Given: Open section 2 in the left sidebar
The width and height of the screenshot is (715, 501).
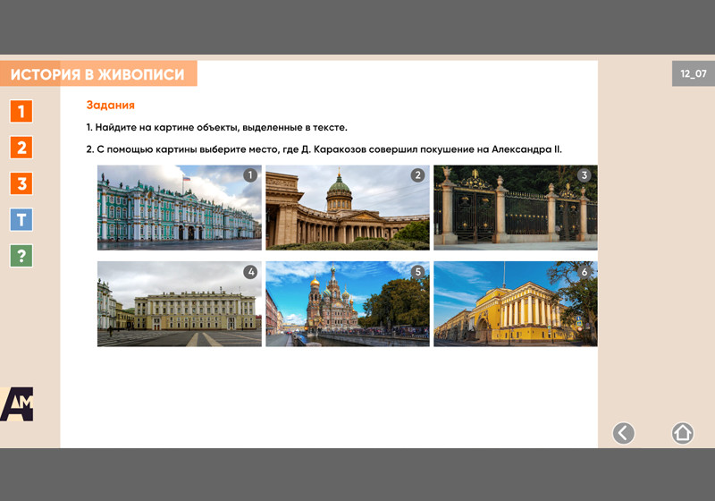Looking at the screenshot, I should [21, 148].
